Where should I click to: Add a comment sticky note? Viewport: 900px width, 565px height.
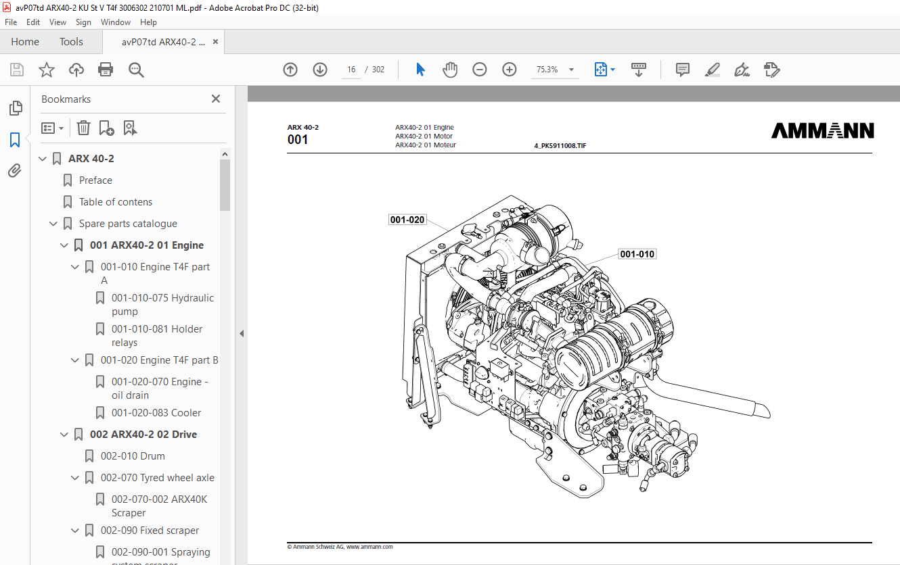pyautogui.click(x=683, y=70)
